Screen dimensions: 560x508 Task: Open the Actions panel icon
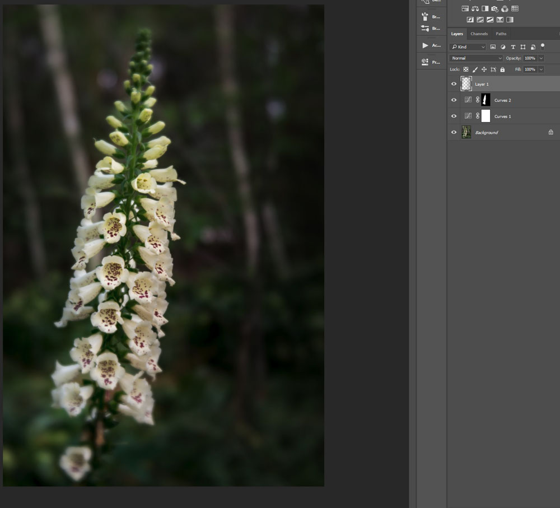click(x=426, y=45)
